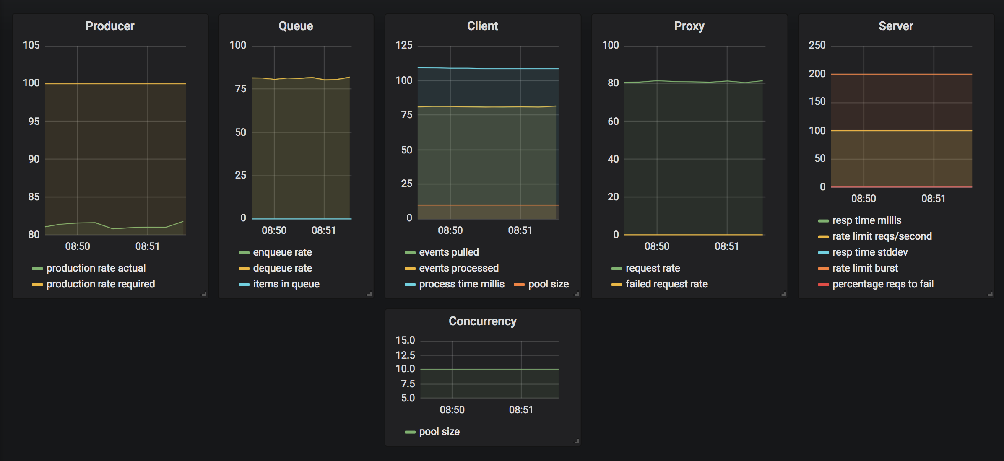Toggle 'rate limit burst' legend series

pos(865,268)
